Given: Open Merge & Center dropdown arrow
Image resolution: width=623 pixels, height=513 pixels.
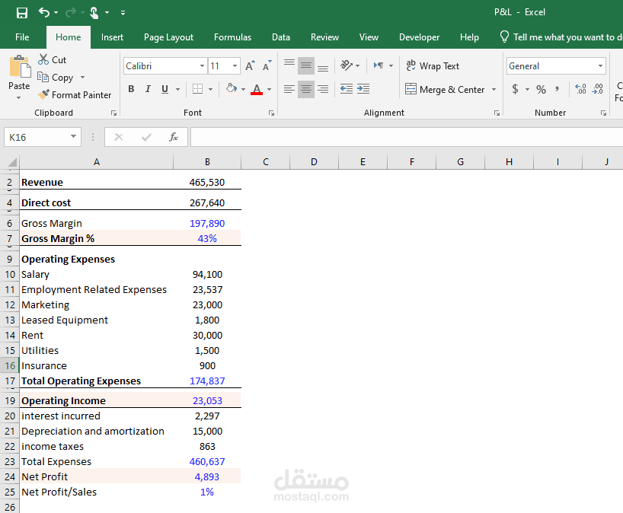Looking at the screenshot, I should (494, 89).
